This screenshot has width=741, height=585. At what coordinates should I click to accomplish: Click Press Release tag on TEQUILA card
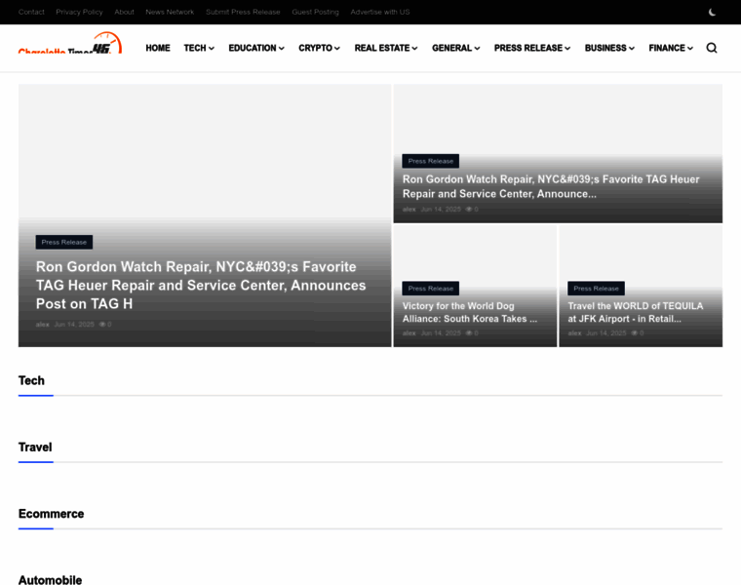point(596,289)
